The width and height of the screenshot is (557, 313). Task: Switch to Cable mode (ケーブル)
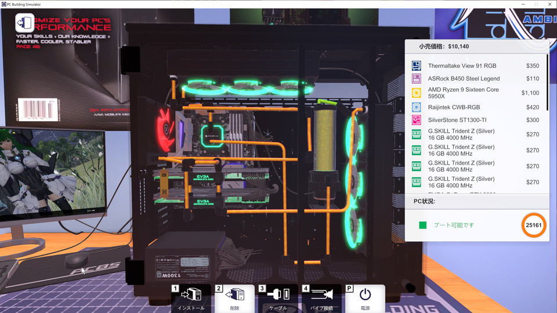click(278, 299)
